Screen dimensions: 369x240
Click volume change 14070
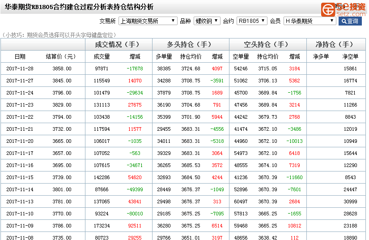coord(135,81)
